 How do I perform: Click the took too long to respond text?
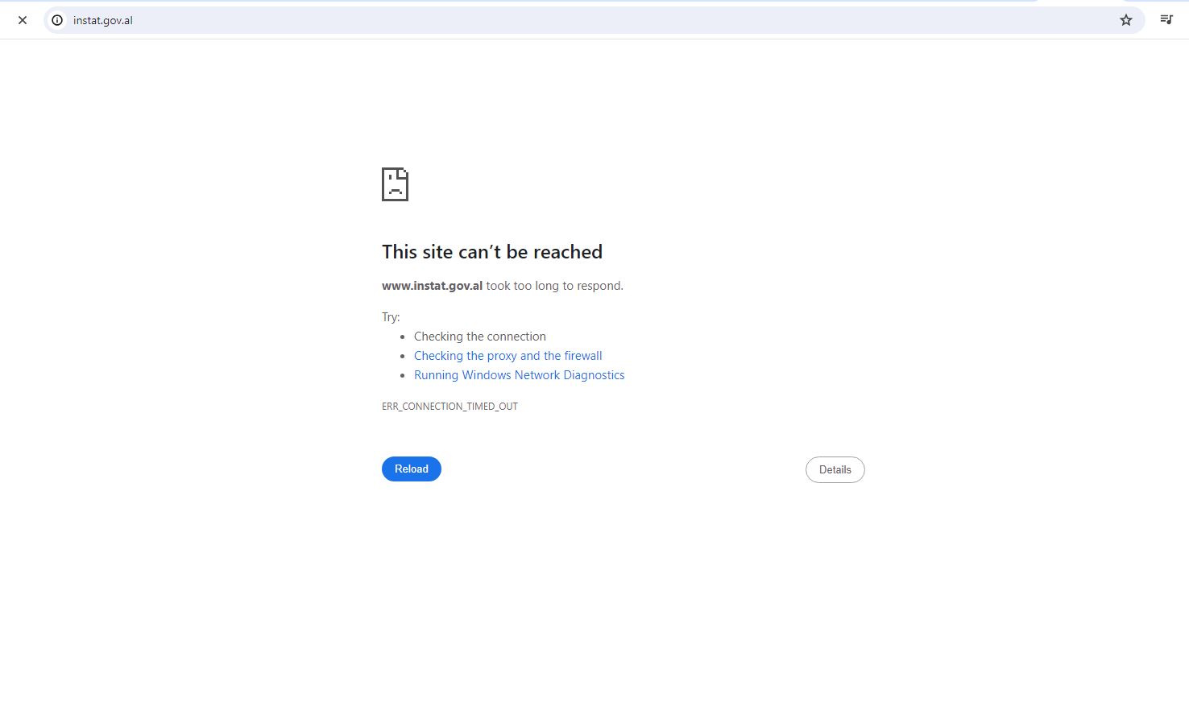pos(554,286)
